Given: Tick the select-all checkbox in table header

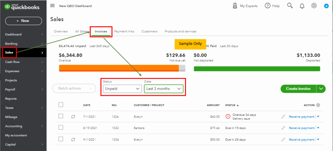Looking at the screenshot, I should tap(61, 105).
